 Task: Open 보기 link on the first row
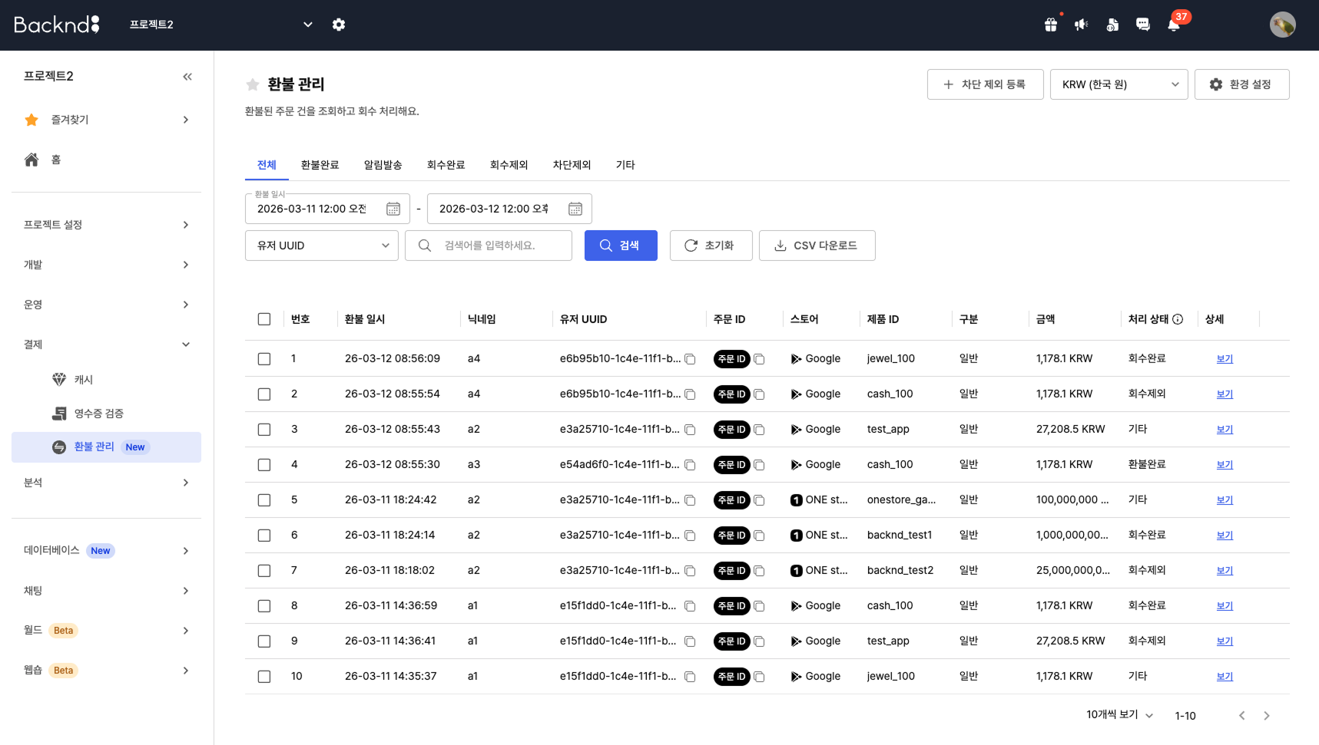point(1224,358)
